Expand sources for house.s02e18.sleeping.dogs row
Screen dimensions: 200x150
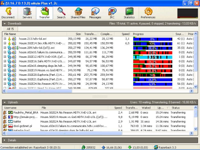[5, 66]
